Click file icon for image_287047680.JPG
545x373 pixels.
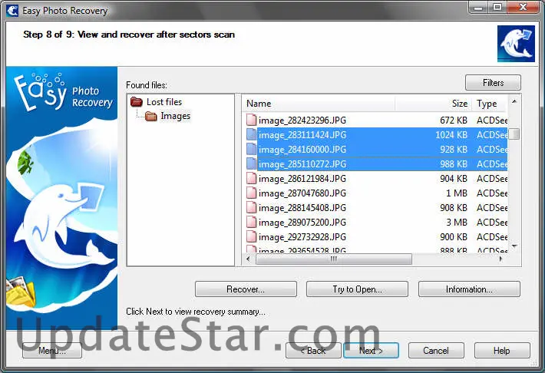(x=251, y=193)
